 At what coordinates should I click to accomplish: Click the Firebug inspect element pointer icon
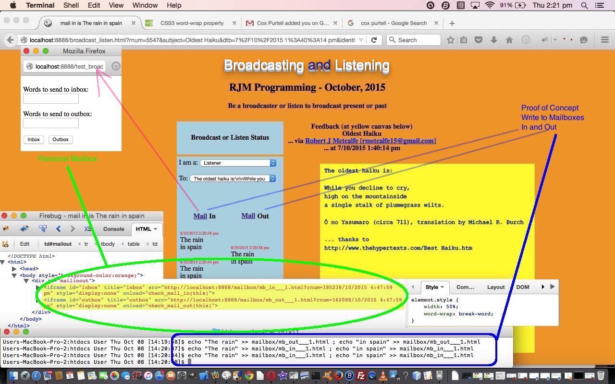43,229
